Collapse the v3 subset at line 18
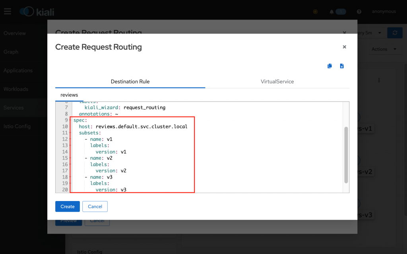The height and width of the screenshot is (254, 407). pos(70,177)
